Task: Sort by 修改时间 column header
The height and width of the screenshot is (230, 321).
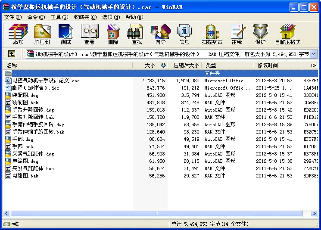Action: pyautogui.click(x=275, y=65)
